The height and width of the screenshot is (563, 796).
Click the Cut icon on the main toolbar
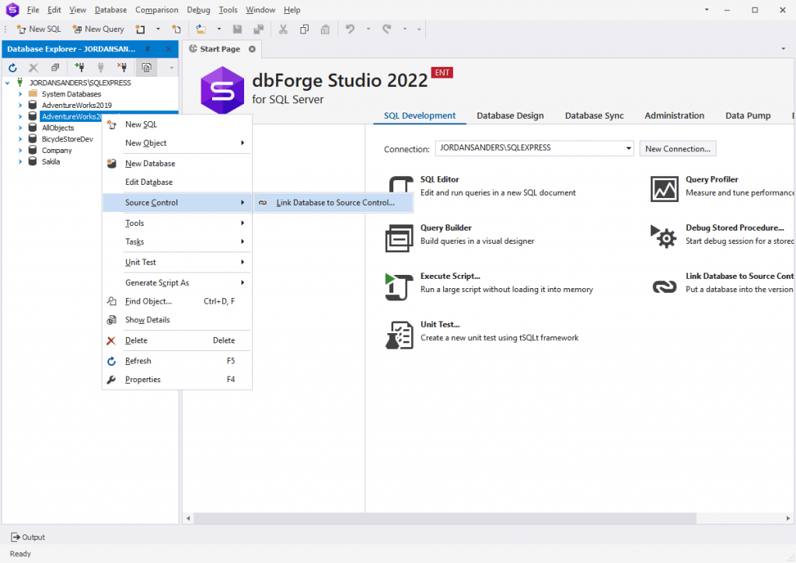[x=283, y=29]
